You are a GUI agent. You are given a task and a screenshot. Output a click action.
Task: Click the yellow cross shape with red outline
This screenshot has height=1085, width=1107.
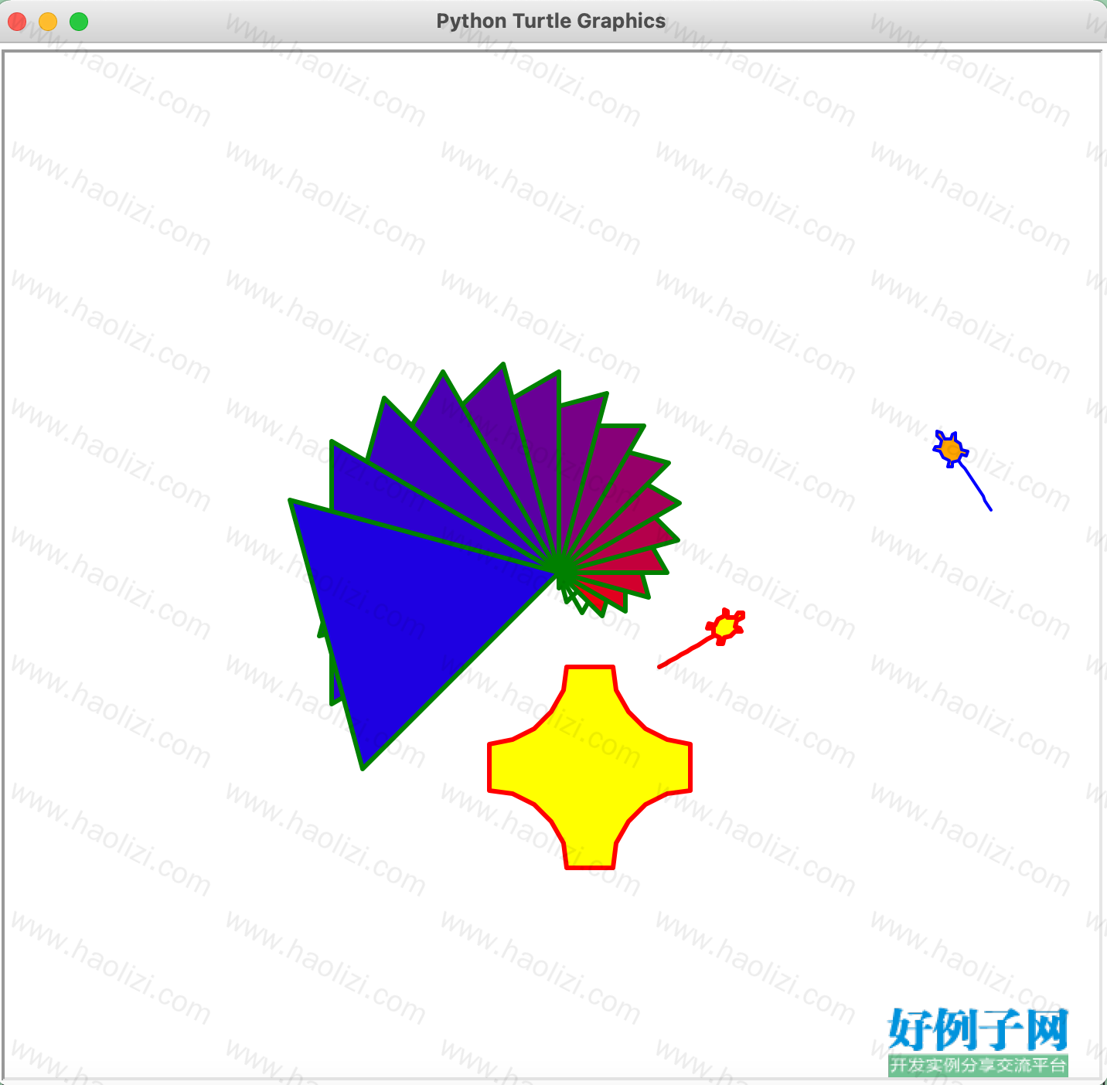590,767
